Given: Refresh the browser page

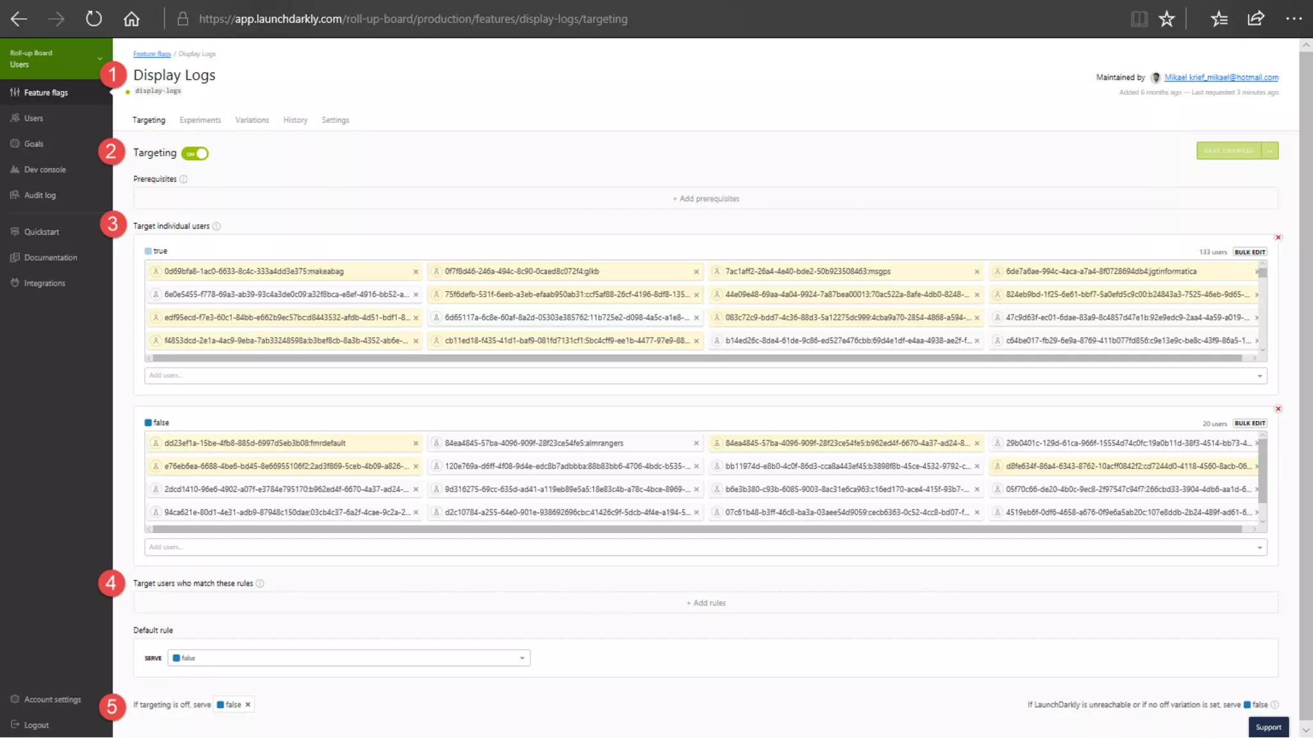Looking at the screenshot, I should pos(94,19).
